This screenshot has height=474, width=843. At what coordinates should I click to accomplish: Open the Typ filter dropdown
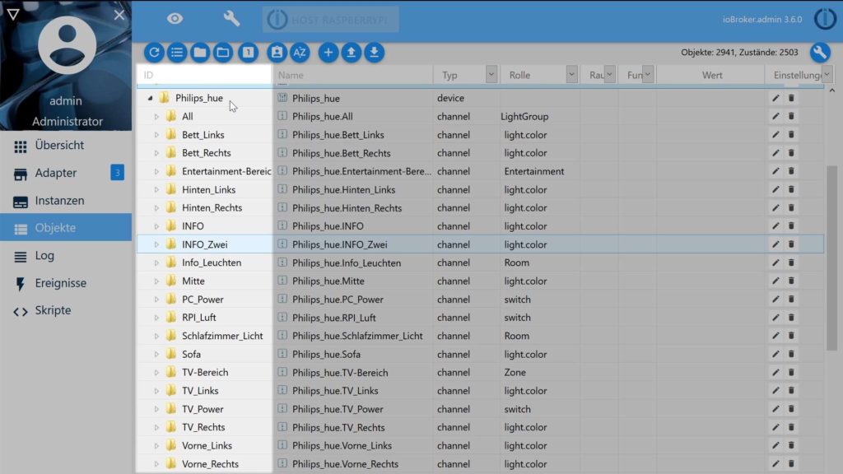tap(491, 75)
